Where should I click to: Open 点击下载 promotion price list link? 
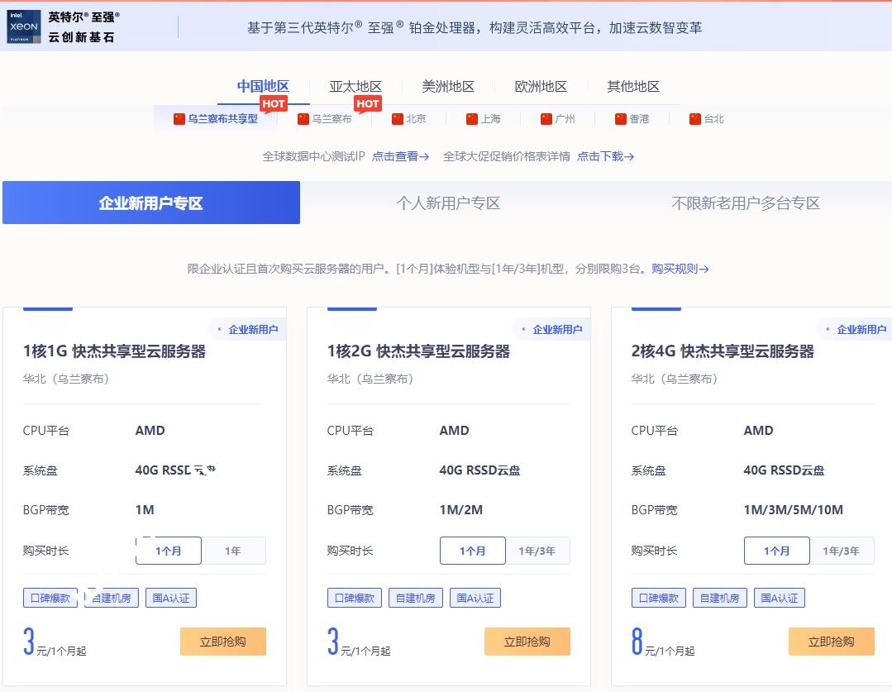[605, 156]
